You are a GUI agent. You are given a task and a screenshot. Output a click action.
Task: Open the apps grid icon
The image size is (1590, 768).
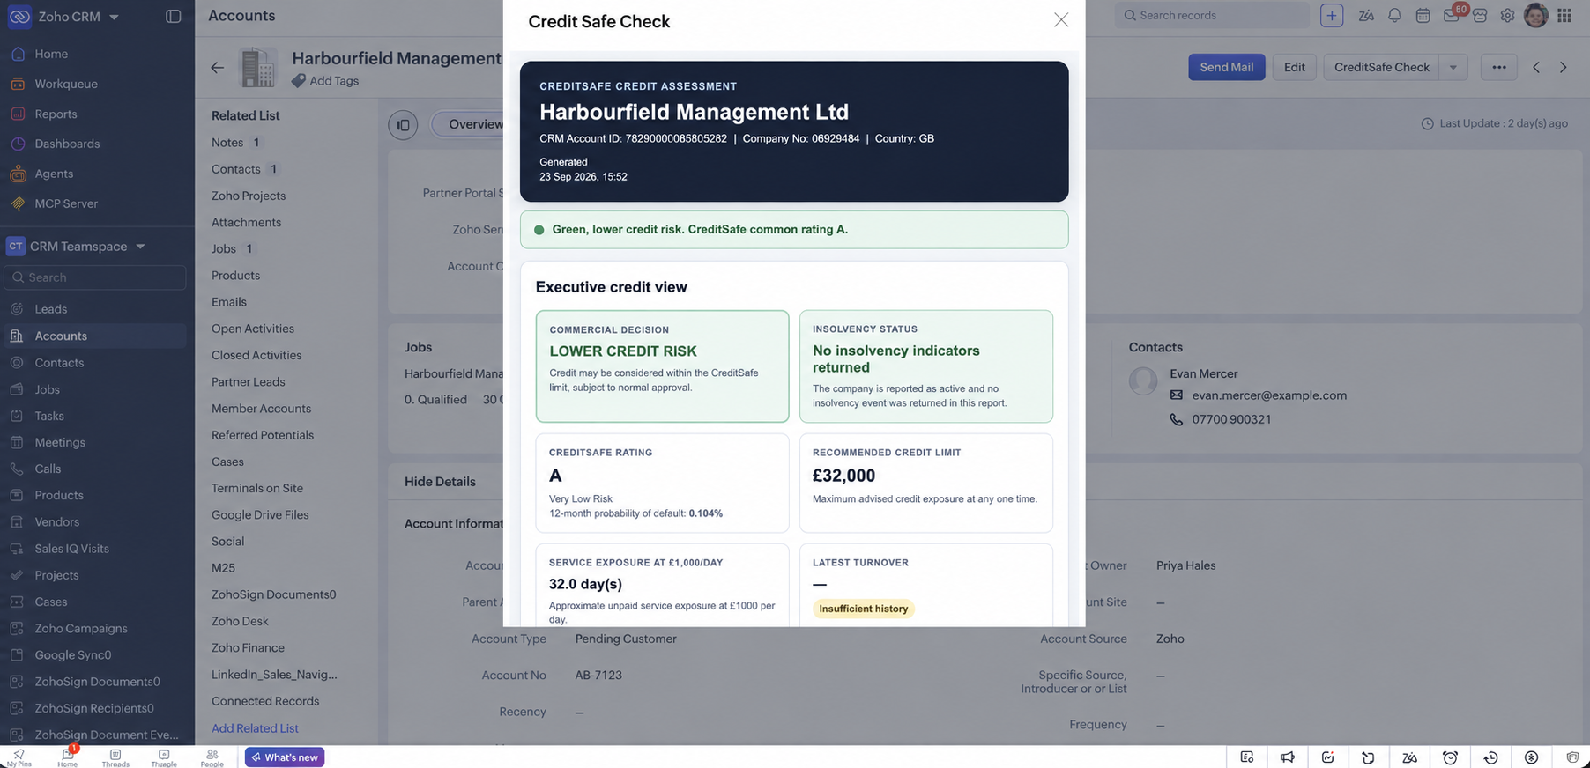(1564, 15)
